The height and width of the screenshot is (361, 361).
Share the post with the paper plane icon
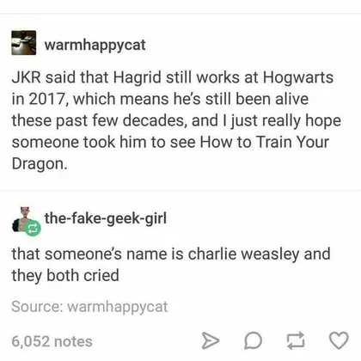[x=211, y=340]
